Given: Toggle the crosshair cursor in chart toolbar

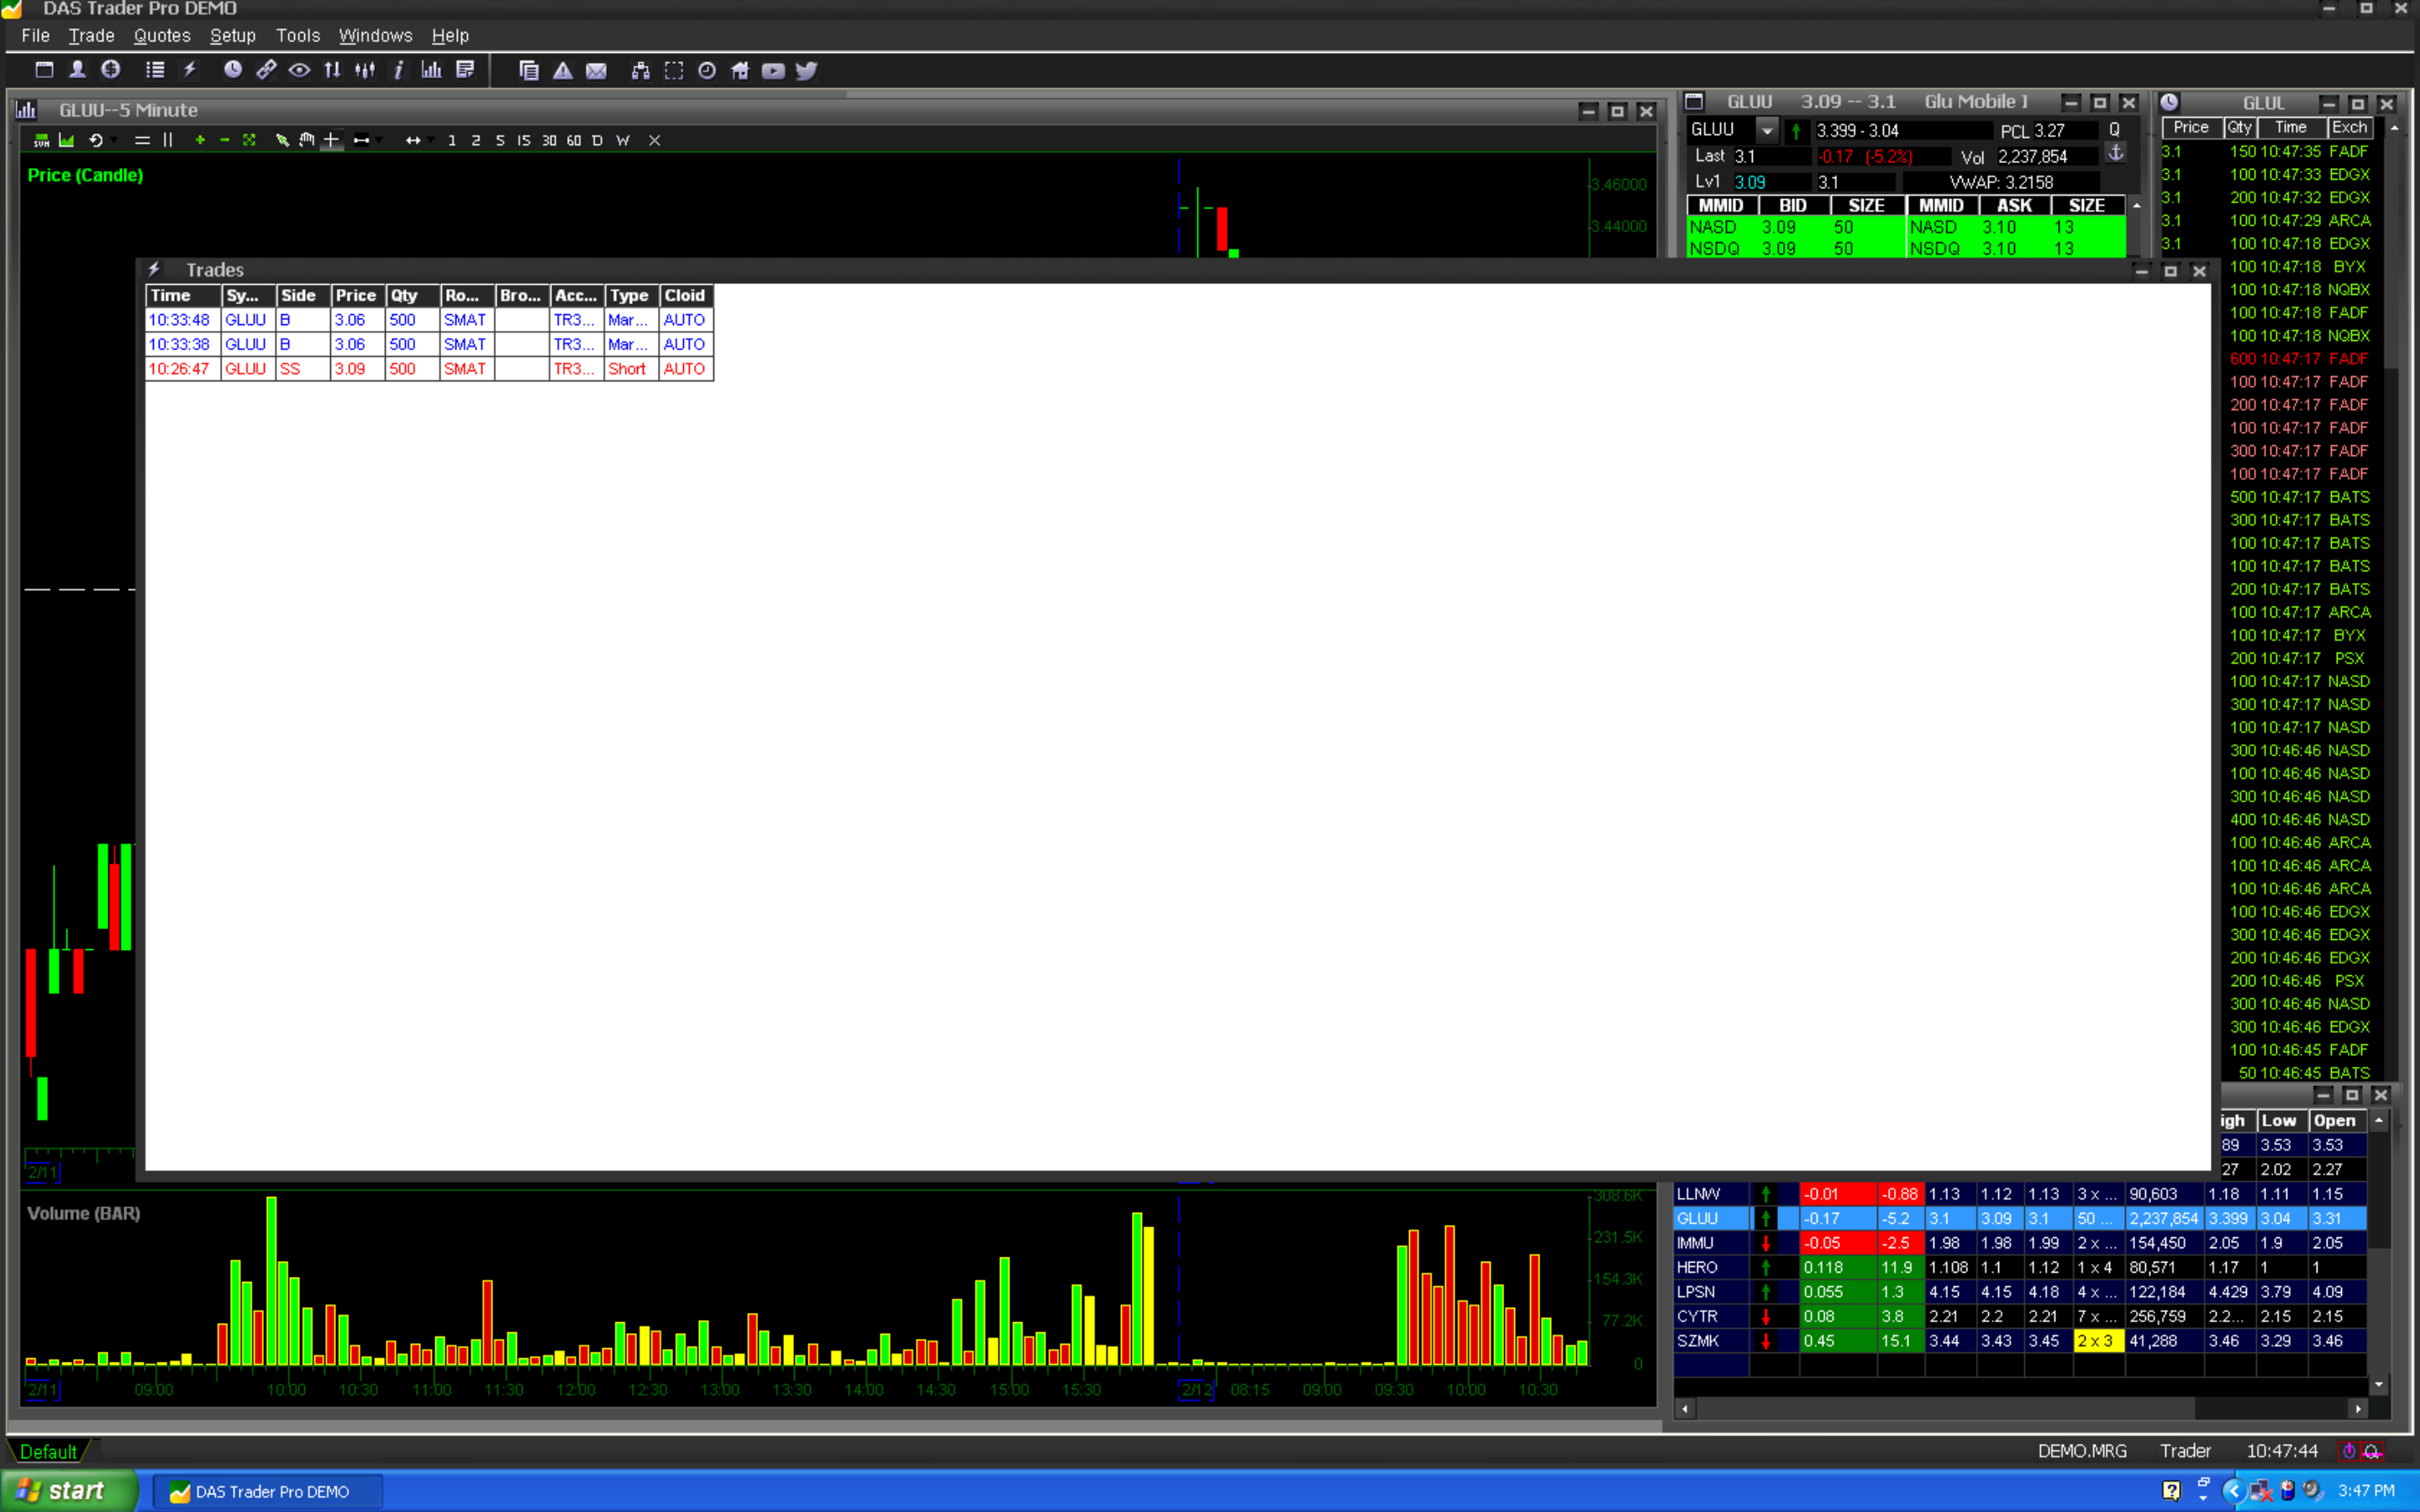Looking at the screenshot, I should point(331,141).
